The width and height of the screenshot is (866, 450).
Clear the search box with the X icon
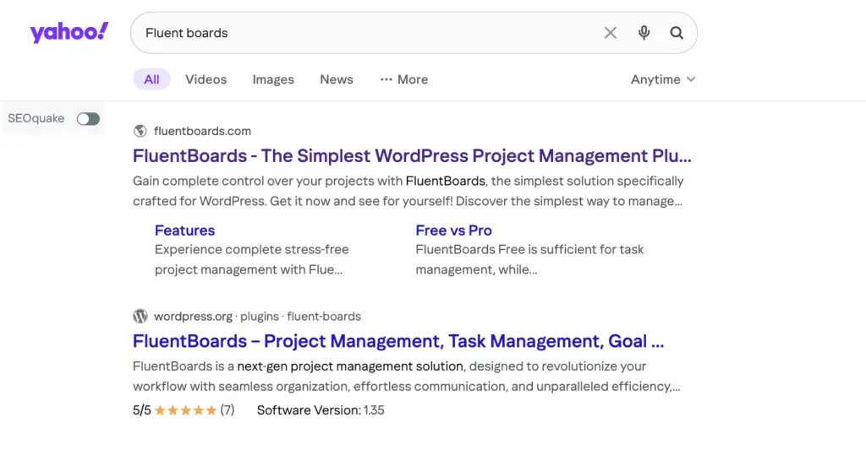coord(611,33)
